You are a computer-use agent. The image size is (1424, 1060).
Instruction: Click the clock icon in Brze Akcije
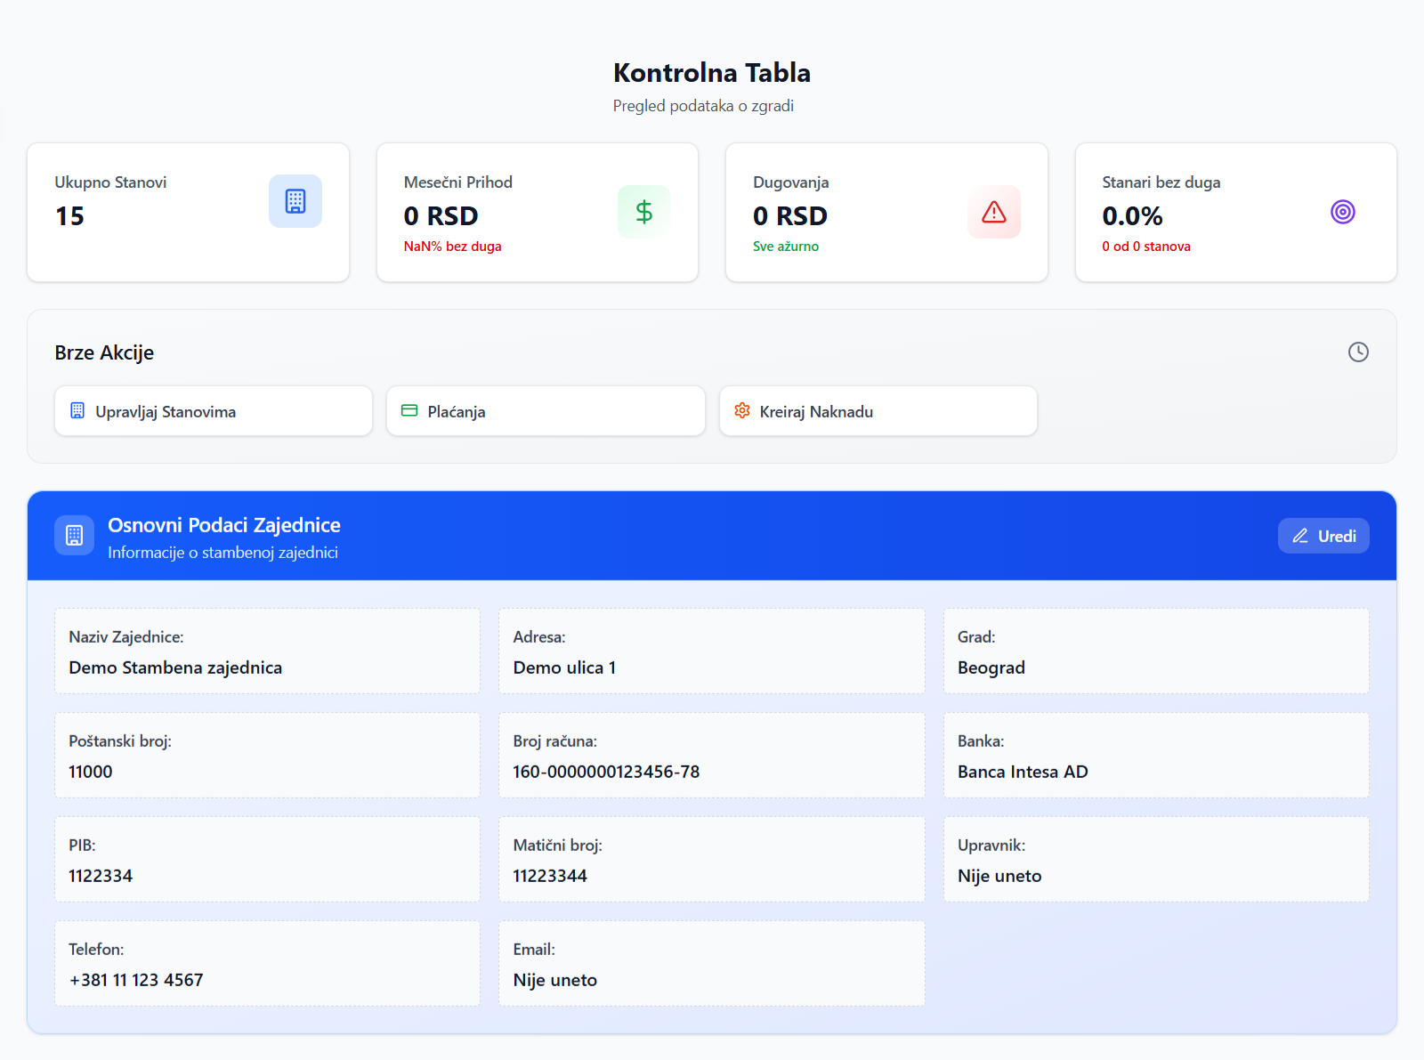[x=1358, y=352]
